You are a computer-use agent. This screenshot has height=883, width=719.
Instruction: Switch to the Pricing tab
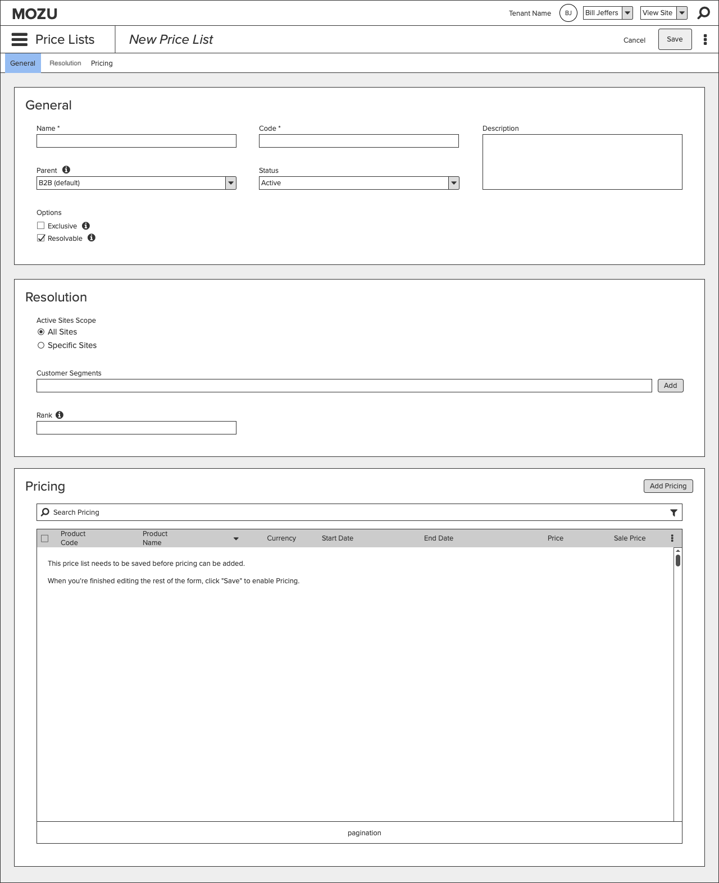(x=102, y=63)
